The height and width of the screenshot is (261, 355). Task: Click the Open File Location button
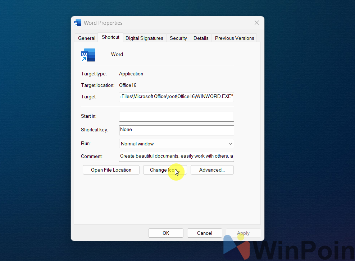click(x=111, y=170)
